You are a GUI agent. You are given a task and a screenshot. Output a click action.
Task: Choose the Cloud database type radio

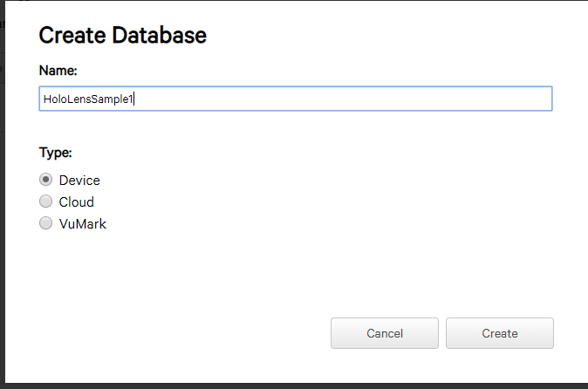tap(45, 202)
